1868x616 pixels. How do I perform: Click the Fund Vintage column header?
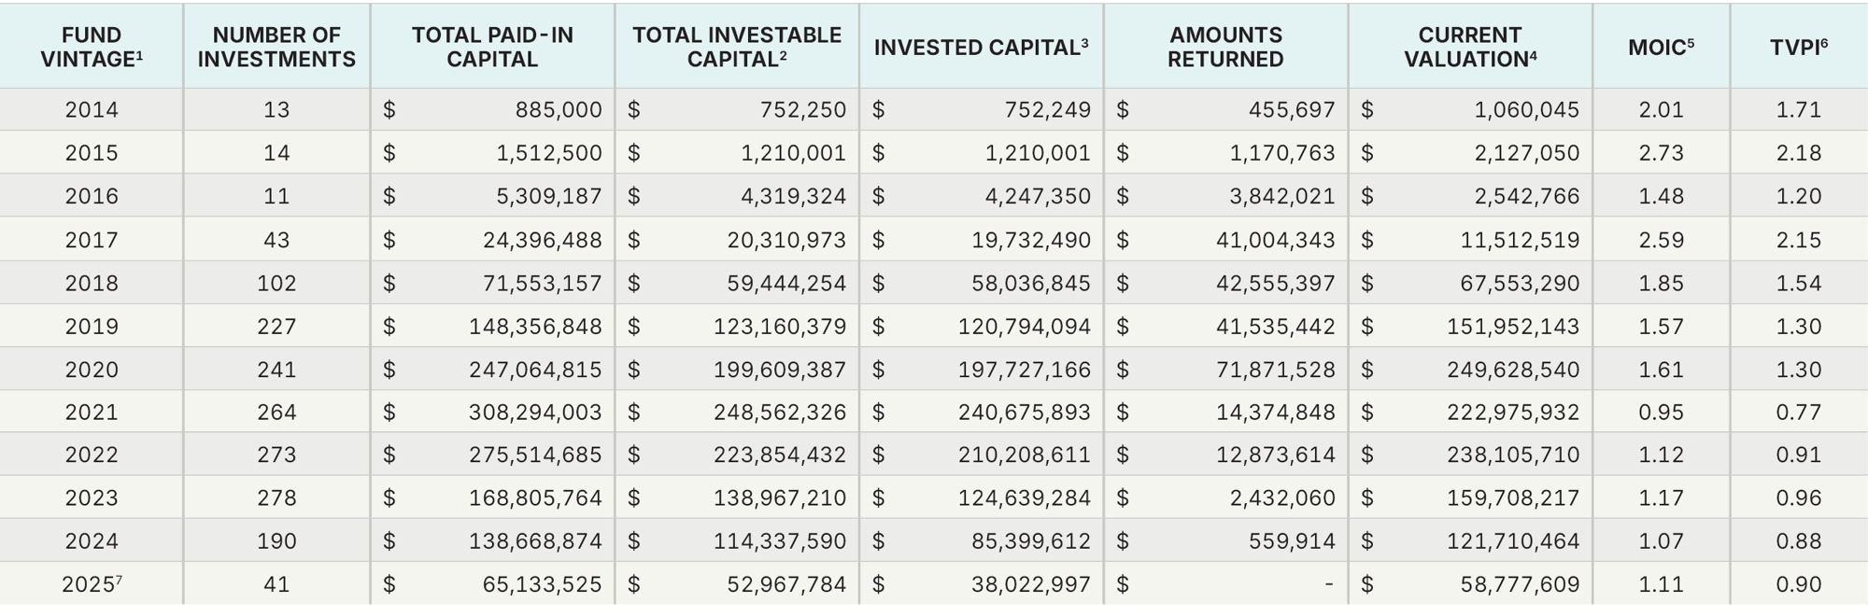click(x=92, y=47)
